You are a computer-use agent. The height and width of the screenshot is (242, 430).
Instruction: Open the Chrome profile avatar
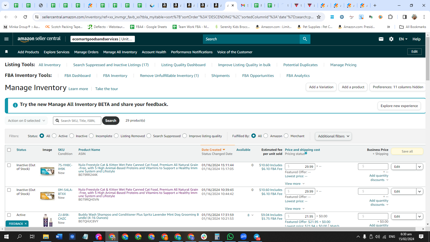point(414,17)
